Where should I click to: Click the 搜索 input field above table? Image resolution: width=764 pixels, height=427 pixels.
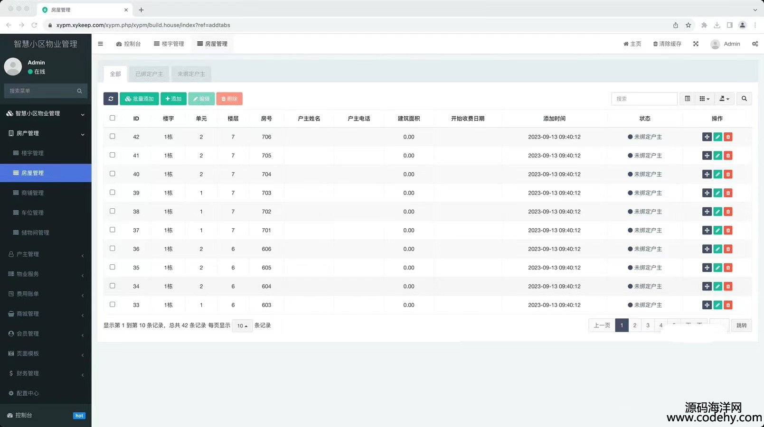pos(644,99)
